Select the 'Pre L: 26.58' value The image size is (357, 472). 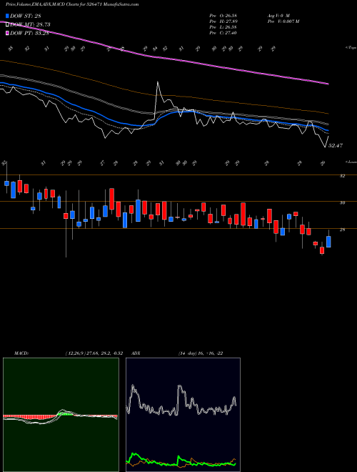(223, 26)
